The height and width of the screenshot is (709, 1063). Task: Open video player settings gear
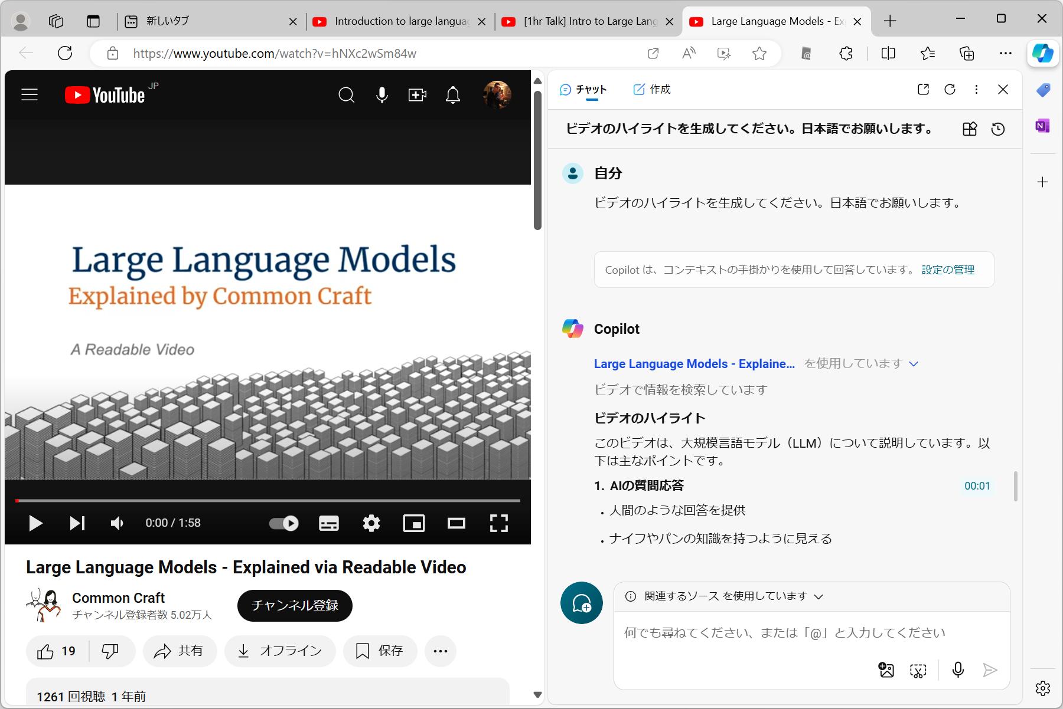click(x=371, y=523)
